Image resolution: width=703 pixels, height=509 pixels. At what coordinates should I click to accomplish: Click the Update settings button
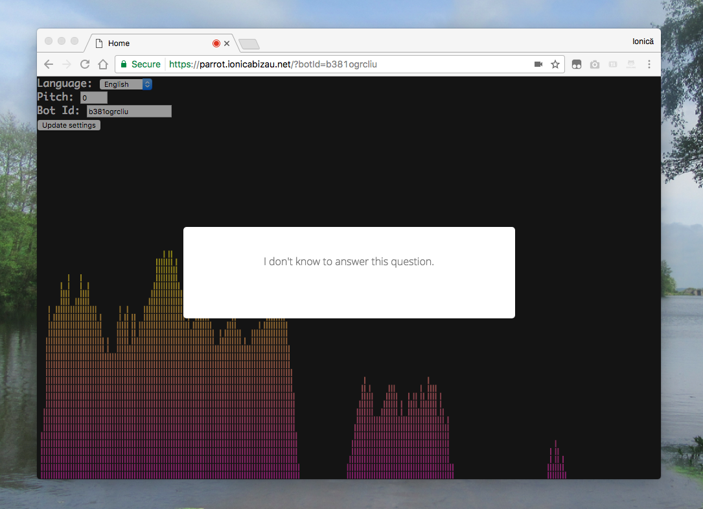pos(69,125)
